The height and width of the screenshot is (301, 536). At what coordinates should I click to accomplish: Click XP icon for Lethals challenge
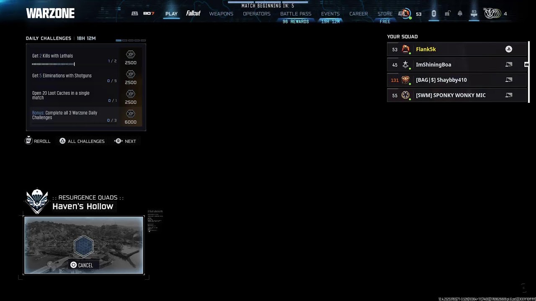(x=131, y=54)
